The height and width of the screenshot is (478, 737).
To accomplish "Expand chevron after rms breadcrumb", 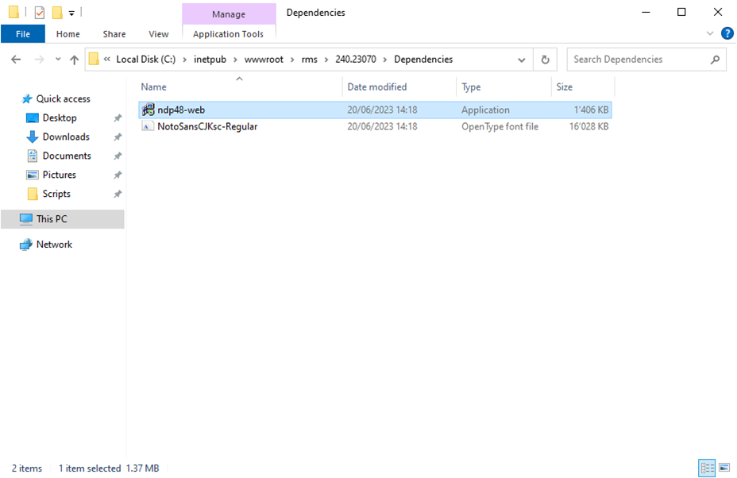I will coord(326,60).
